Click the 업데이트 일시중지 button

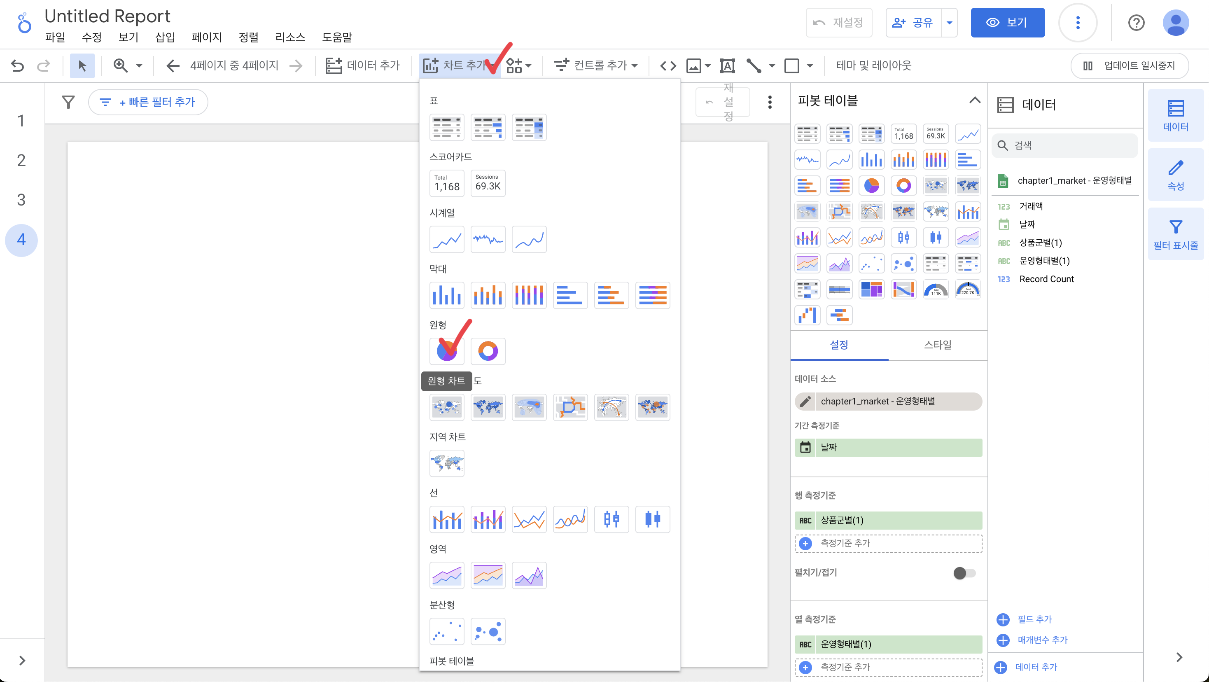[x=1129, y=65]
